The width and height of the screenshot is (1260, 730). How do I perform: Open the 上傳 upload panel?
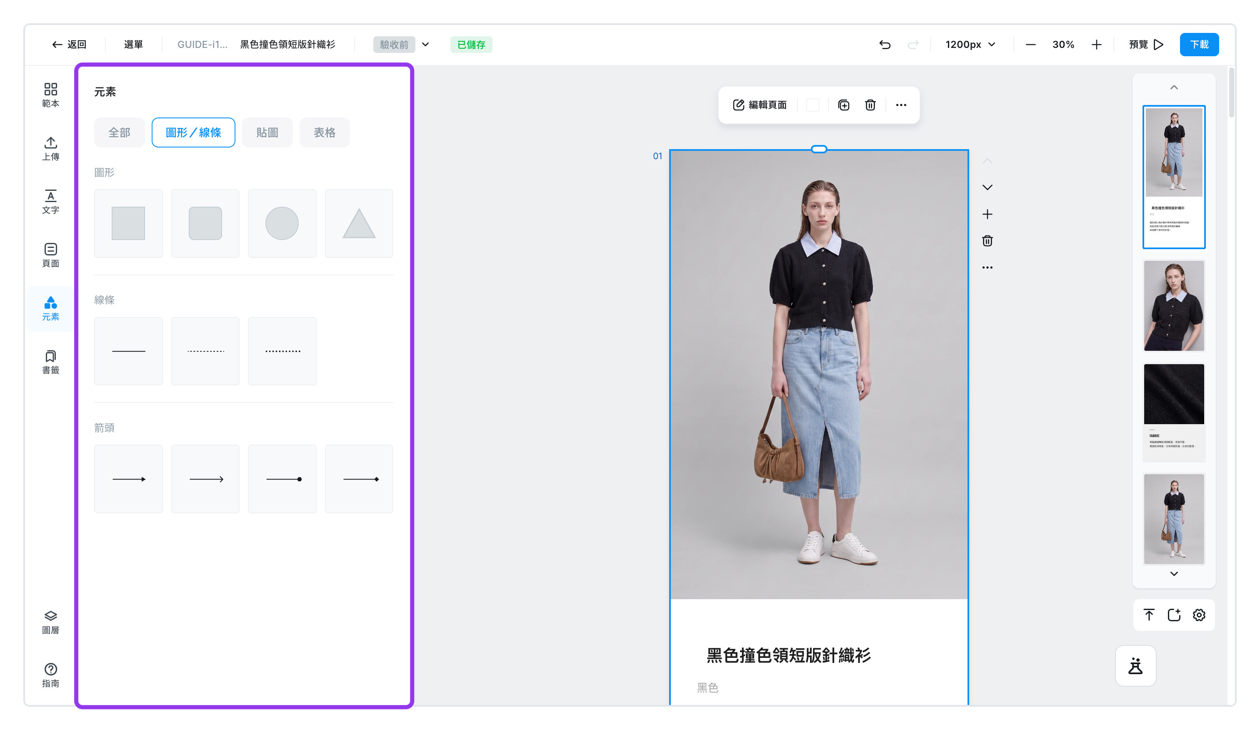pyautogui.click(x=50, y=148)
